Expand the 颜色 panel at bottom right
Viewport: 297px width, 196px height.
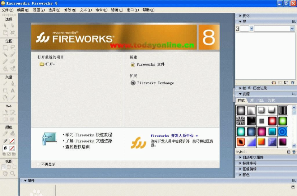[x=240, y=175]
